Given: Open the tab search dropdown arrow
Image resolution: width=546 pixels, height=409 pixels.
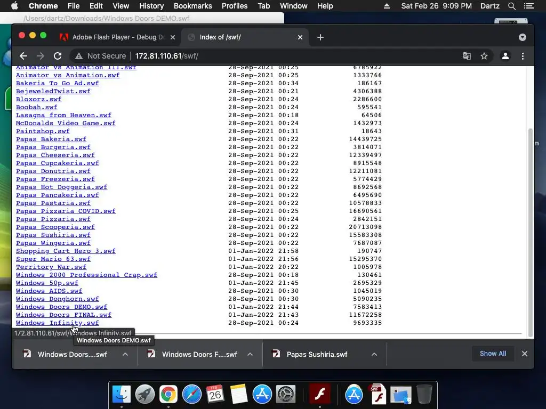Looking at the screenshot, I should pos(523,37).
